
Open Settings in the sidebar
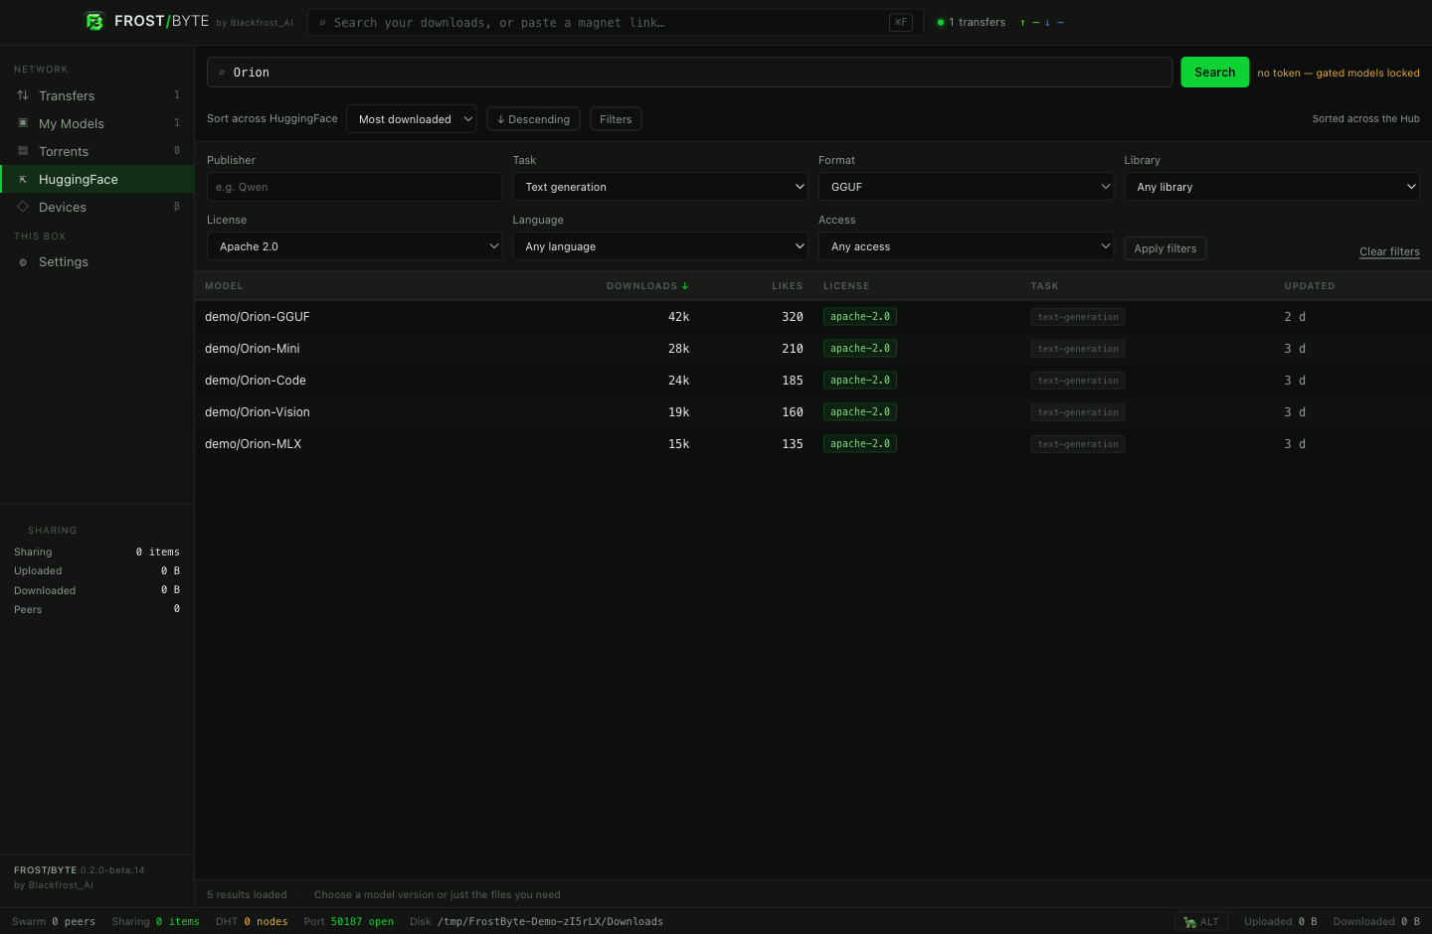(x=97, y=262)
